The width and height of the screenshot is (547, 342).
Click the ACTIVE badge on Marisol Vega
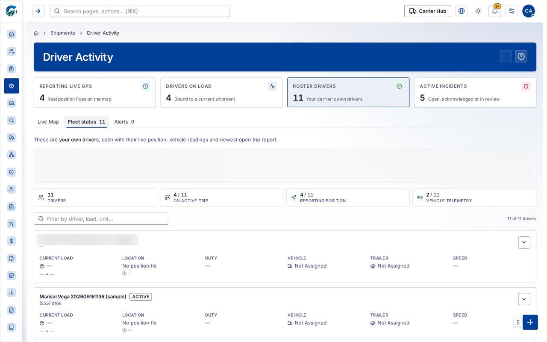pos(141,297)
